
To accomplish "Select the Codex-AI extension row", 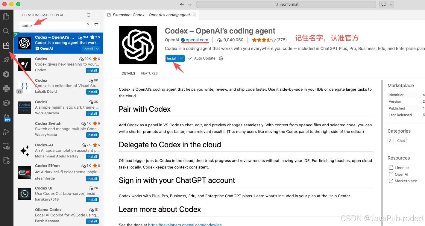I will (59, 151).
